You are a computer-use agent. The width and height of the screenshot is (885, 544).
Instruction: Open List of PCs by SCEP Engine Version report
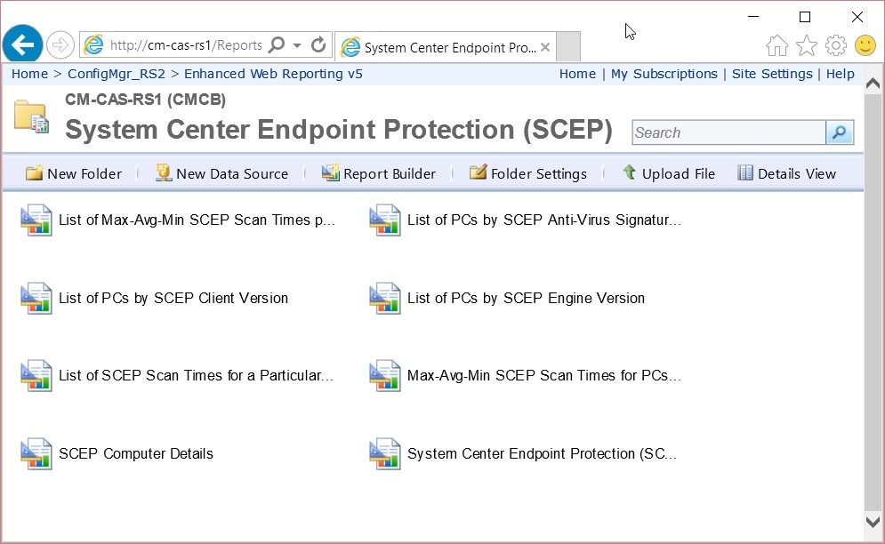tap(526, 298)
